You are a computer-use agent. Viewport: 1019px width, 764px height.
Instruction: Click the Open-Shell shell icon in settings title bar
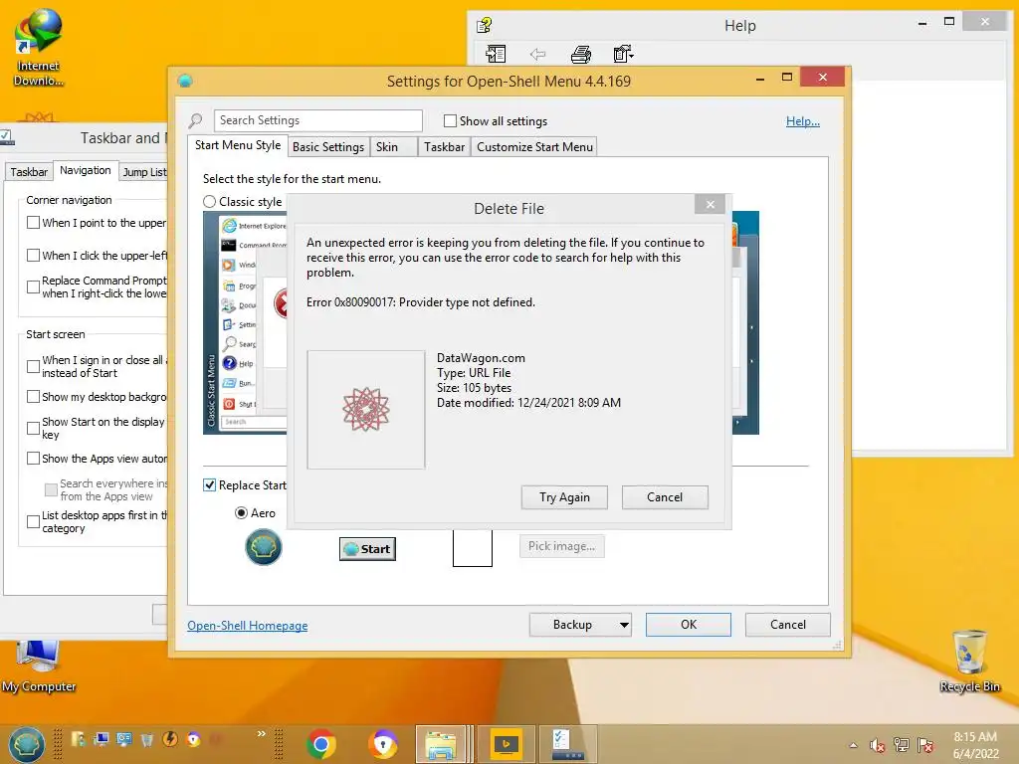click(185, 82)
